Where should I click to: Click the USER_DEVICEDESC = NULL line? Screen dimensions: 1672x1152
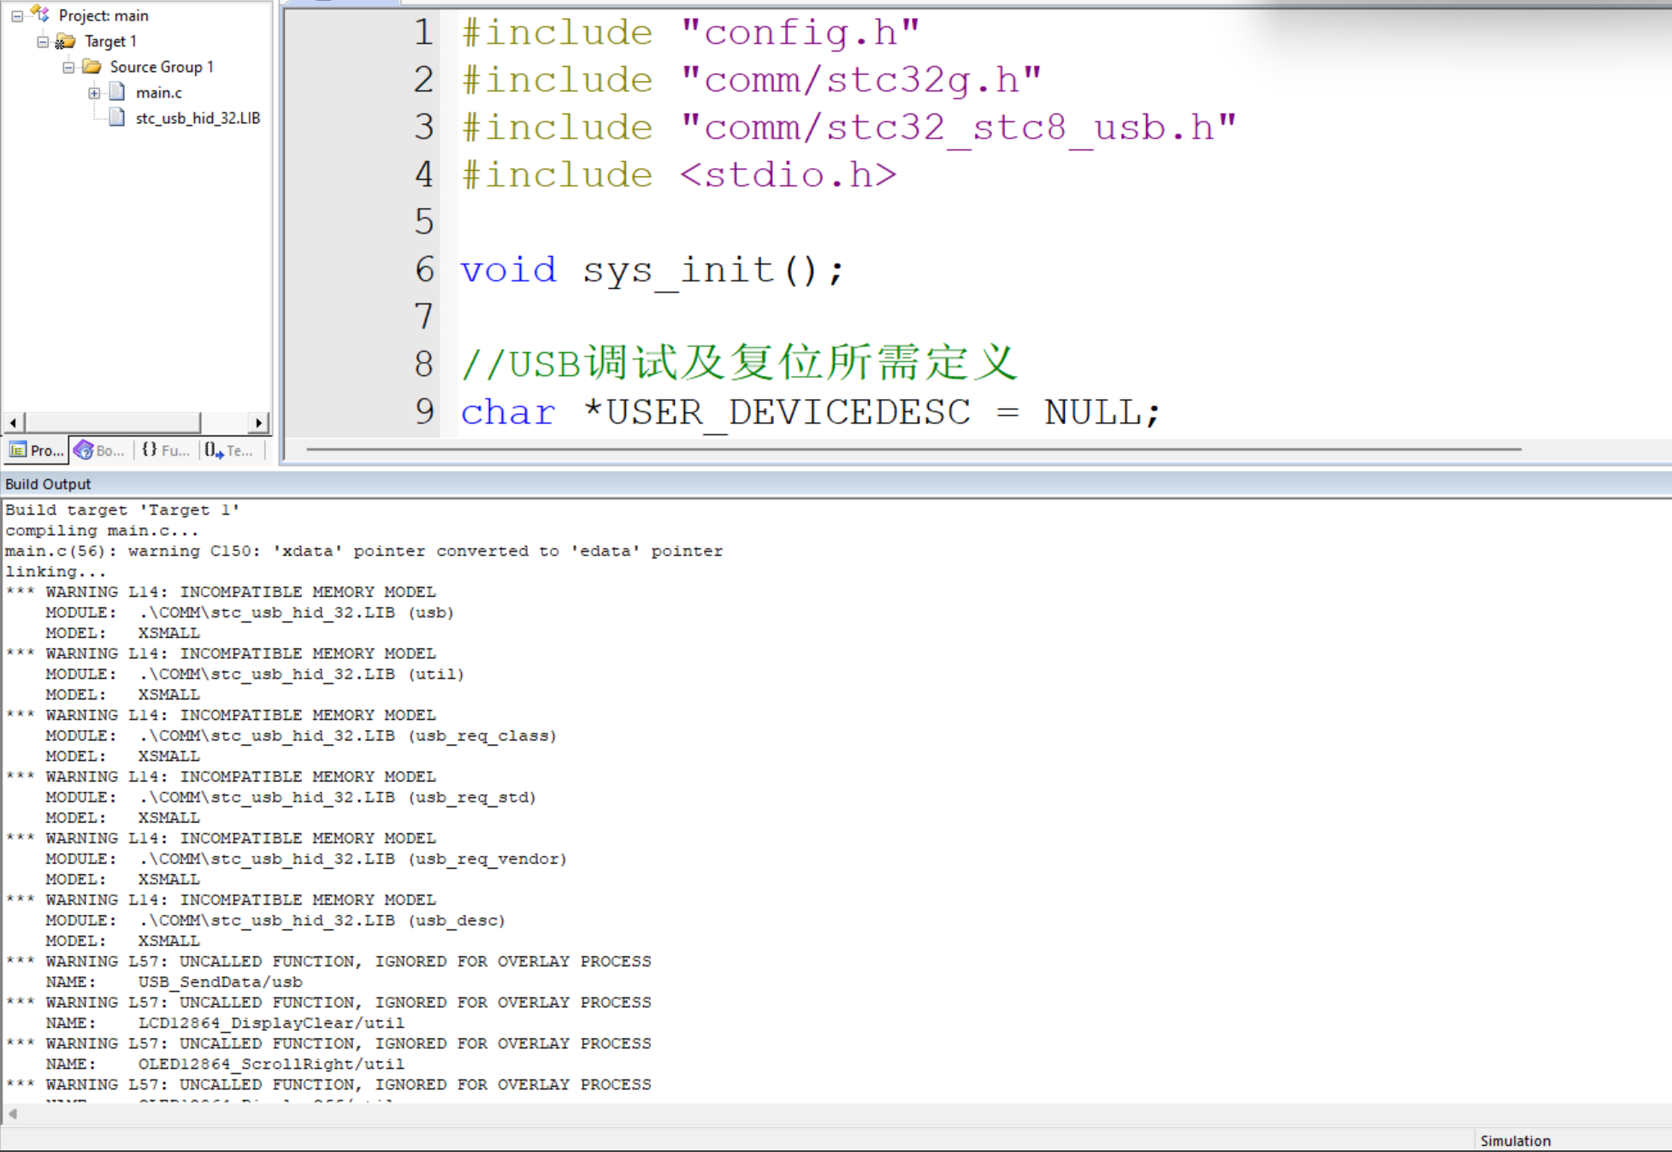pyautogui.click(x=811, y=412)
